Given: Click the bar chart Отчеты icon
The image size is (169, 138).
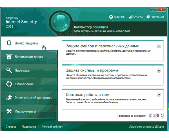Looking at the screenshot, I should click(x=131, y=17).
